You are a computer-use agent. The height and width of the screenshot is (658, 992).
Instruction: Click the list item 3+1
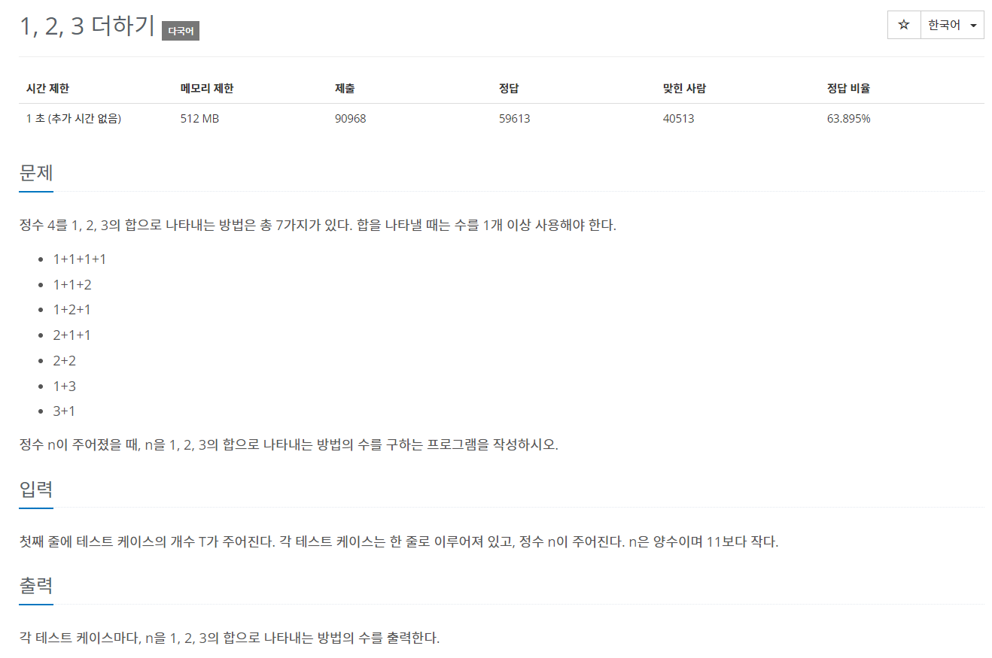coord(65,411)
